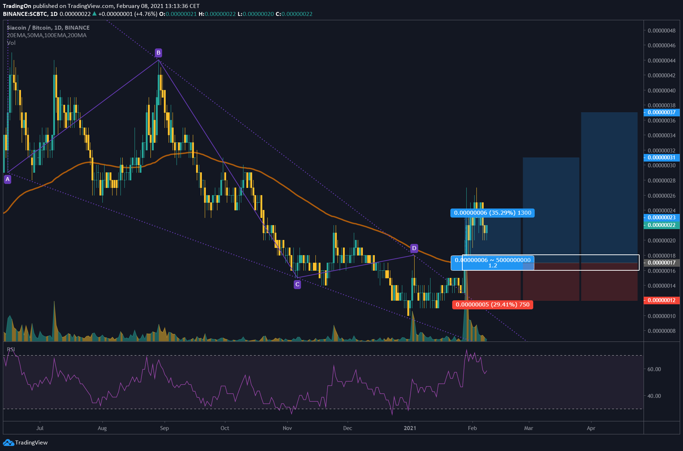
Task: Select pattern point label C
Action: pyautogui.click(x=297, y=284)
